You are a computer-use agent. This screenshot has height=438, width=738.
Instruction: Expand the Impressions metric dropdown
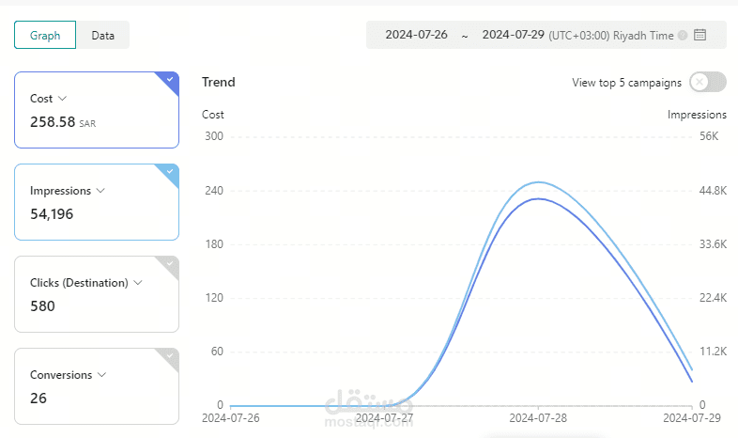click(x=100, y=191)
